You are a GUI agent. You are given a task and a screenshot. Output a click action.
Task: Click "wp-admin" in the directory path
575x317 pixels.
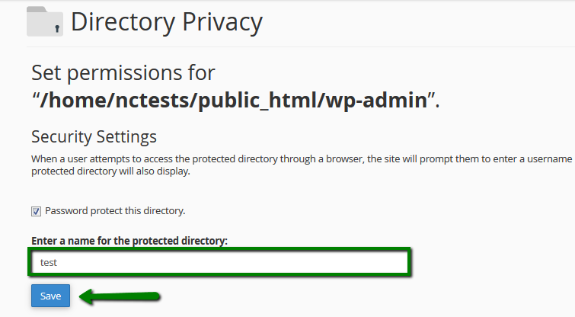point(378,101)
